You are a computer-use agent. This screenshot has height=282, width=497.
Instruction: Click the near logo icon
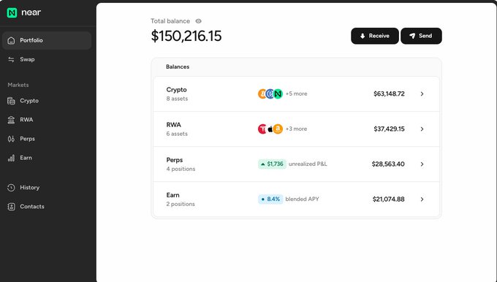12,12
